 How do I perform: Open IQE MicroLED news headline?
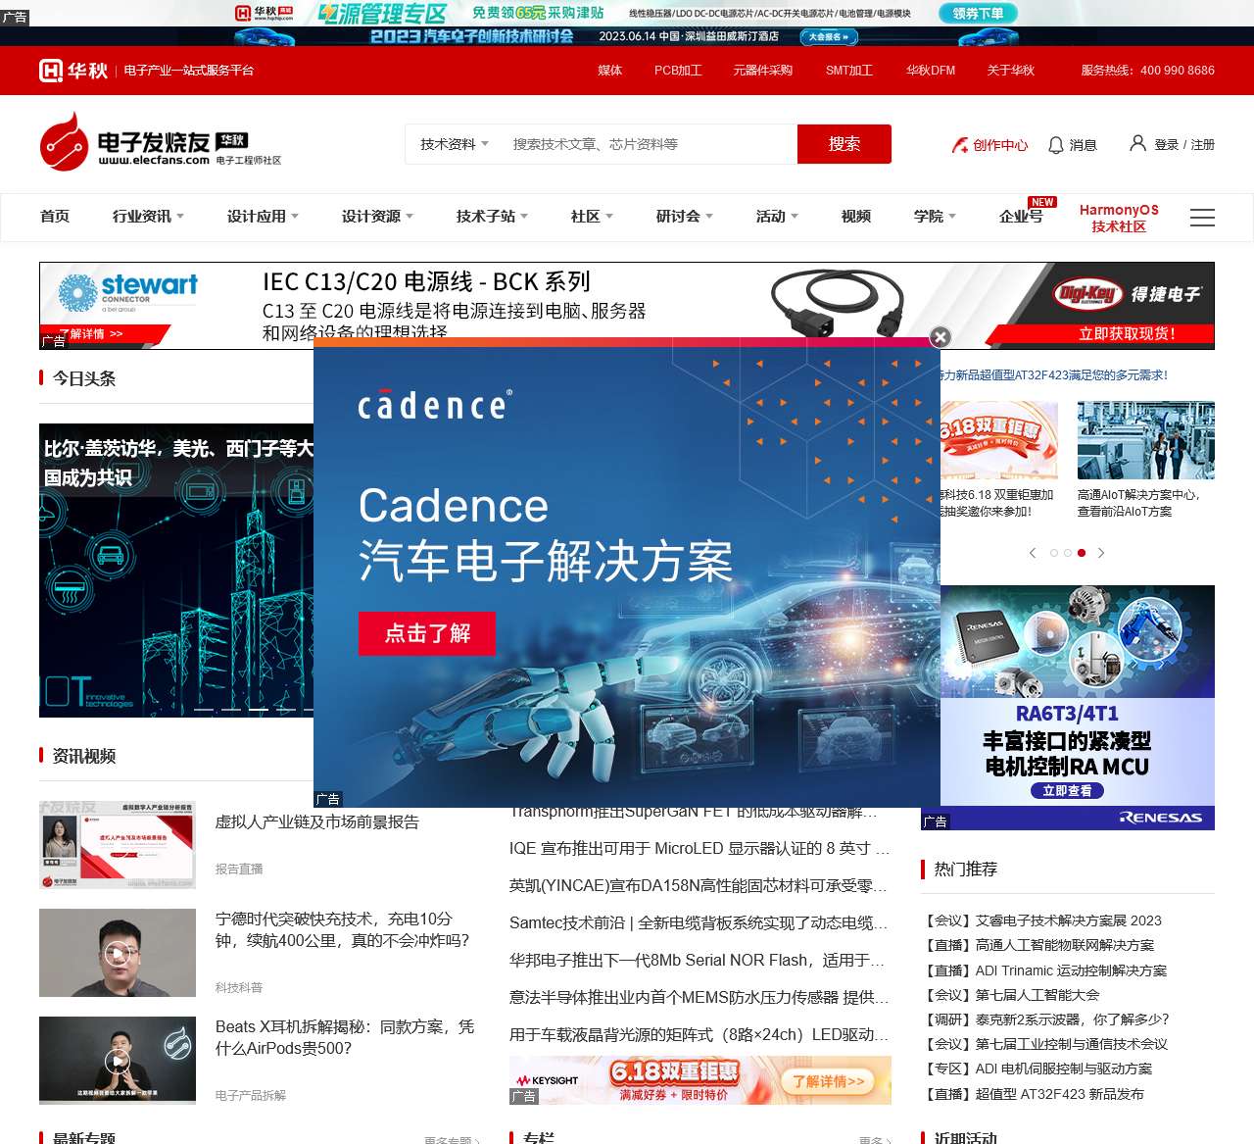click(x=699, y=848)
